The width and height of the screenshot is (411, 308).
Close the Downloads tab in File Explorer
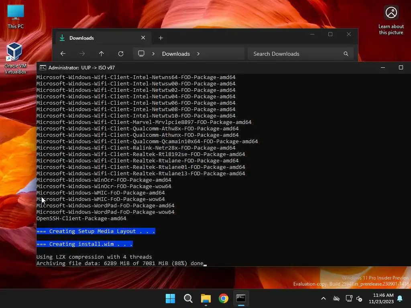(143, 38)
